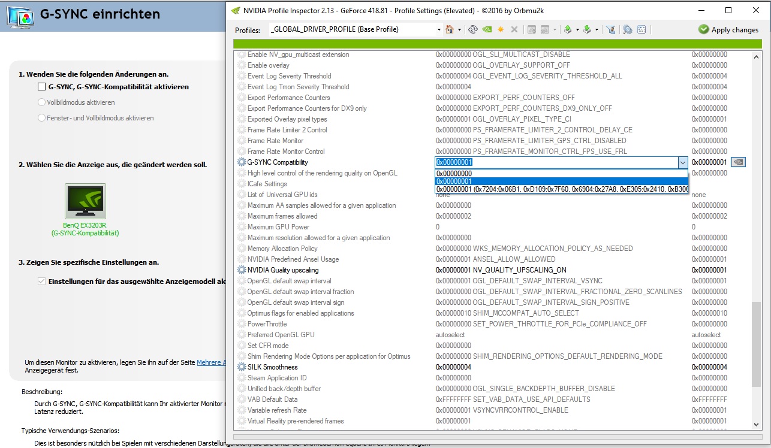Click the bit value editor icon

(642, 29)
